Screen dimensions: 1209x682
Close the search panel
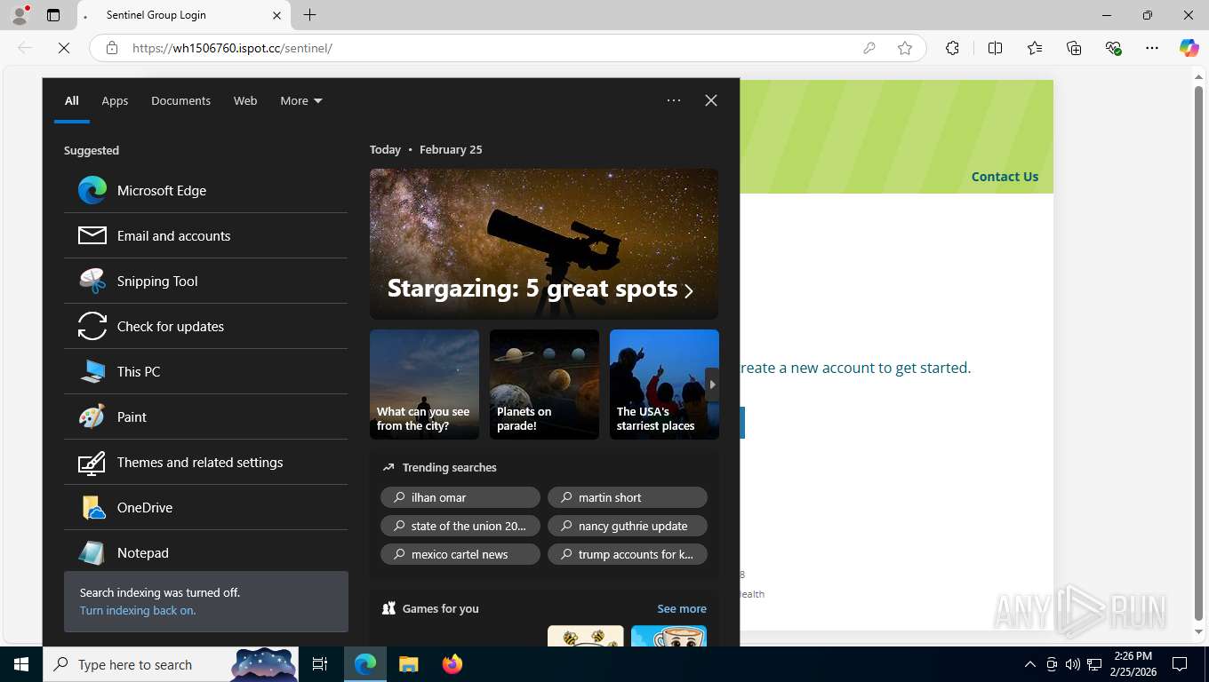point(711,100)
